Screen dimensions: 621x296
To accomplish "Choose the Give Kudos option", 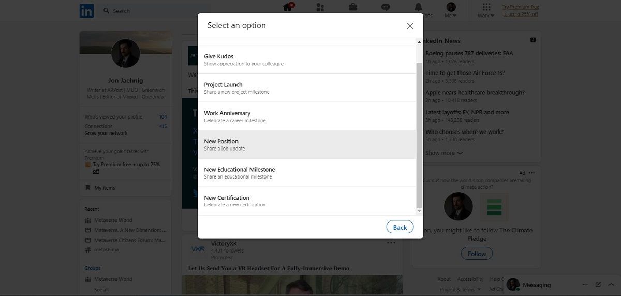I will (x=306, y=60).
